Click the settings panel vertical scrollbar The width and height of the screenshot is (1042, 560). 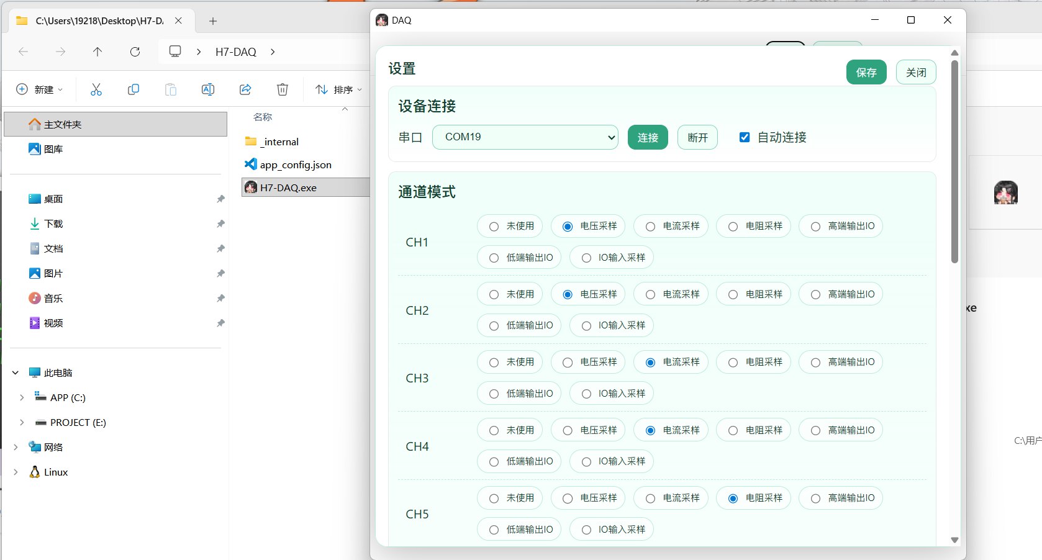coord(954,161)
